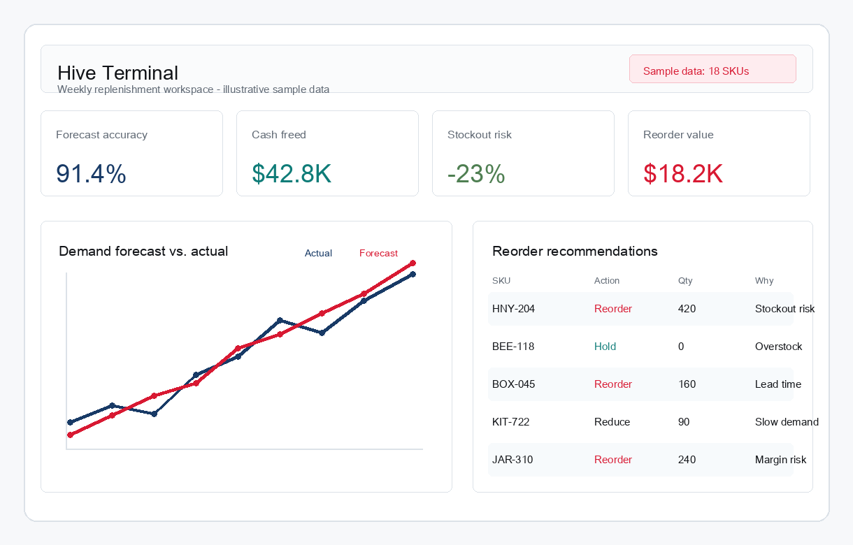
Task: Click the Hold action for BEE-118
Action: coord(605,347)
